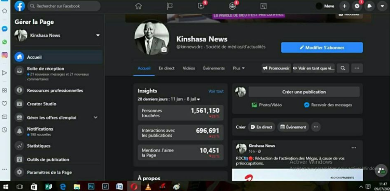
Task: Open the Gaming icon in top bar
Action: (x=263, y=6)
